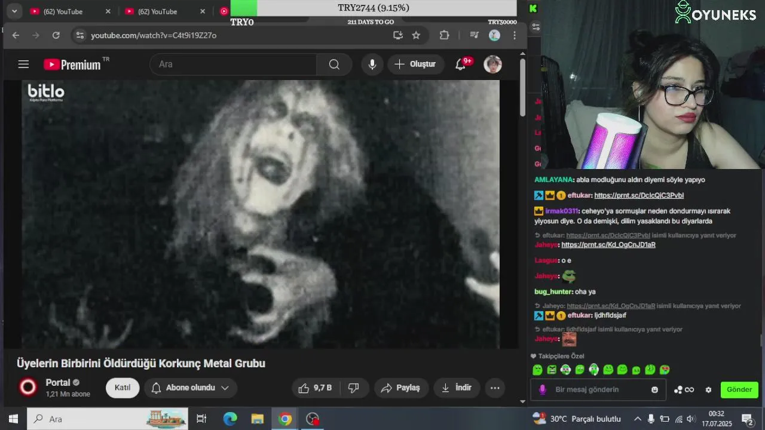This screenshot has height=430, width=765.
Task: Bookmark this page with the star
Action: click(416, 35)
